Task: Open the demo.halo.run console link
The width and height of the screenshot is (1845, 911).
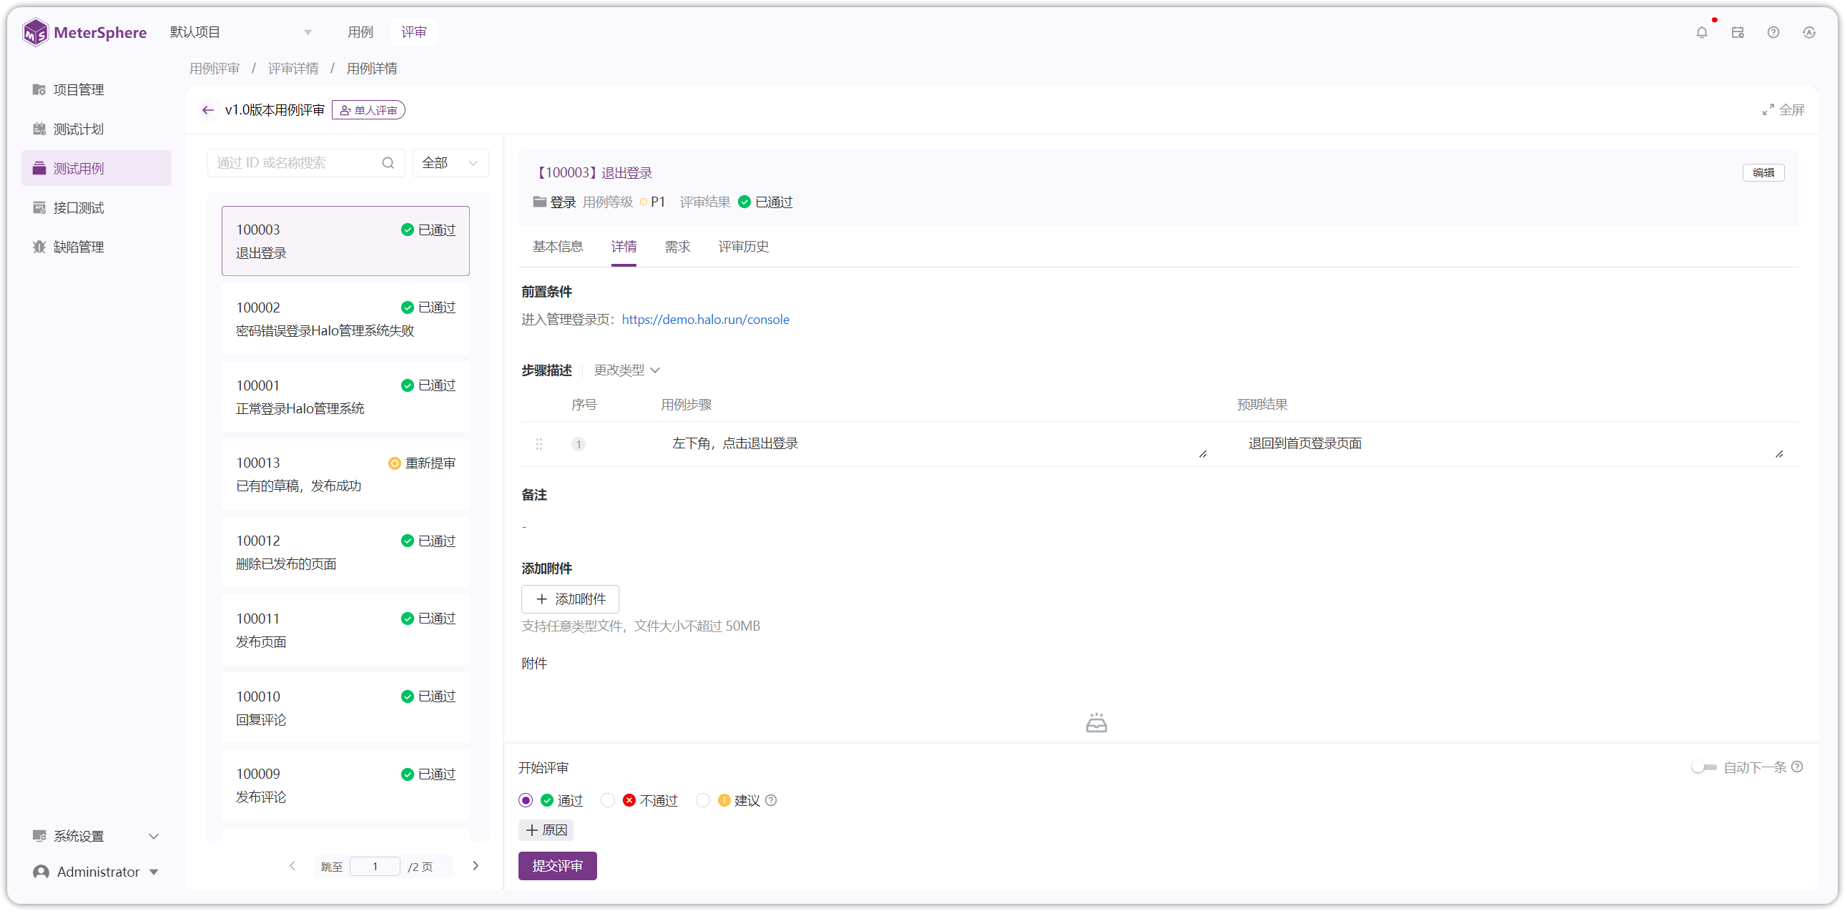Action: pos(705,320)
